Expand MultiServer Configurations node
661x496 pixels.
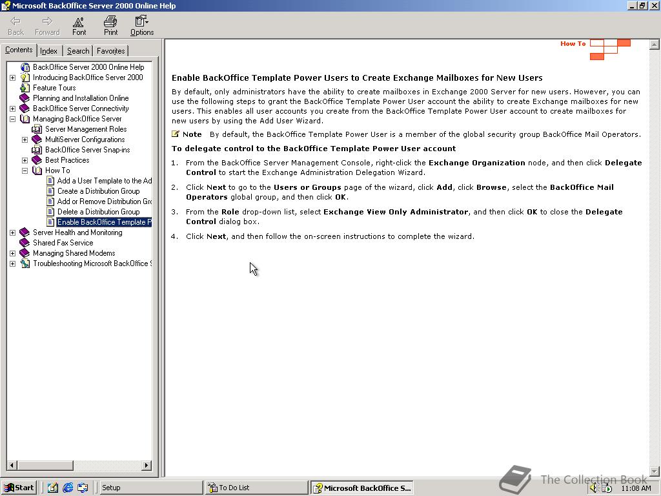click(x=25, y=139)
